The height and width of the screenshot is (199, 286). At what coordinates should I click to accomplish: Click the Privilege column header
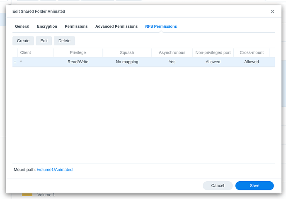coord(78,52)
